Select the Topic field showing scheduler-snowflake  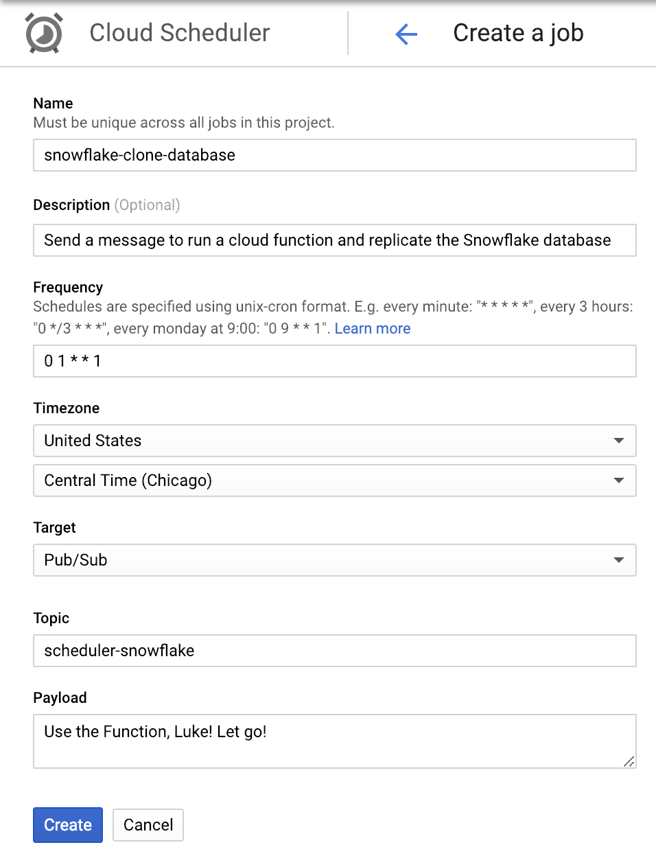click(334, 651)
